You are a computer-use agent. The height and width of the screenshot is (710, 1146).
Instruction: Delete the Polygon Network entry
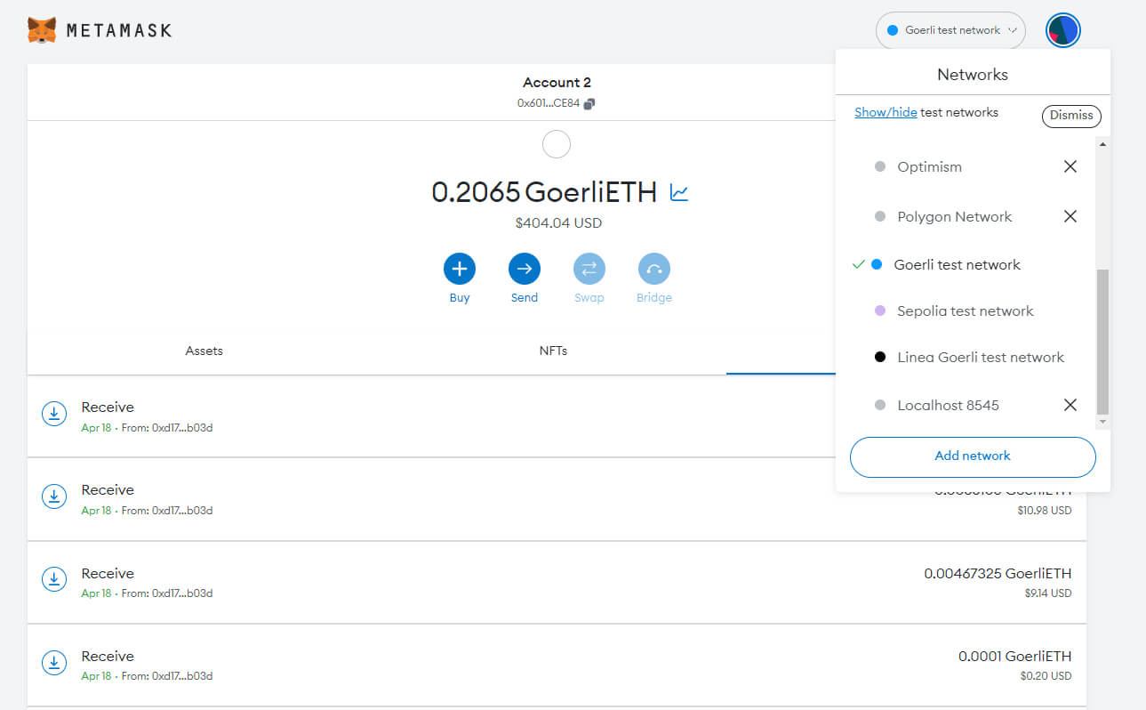click(x=1070, y=216)
